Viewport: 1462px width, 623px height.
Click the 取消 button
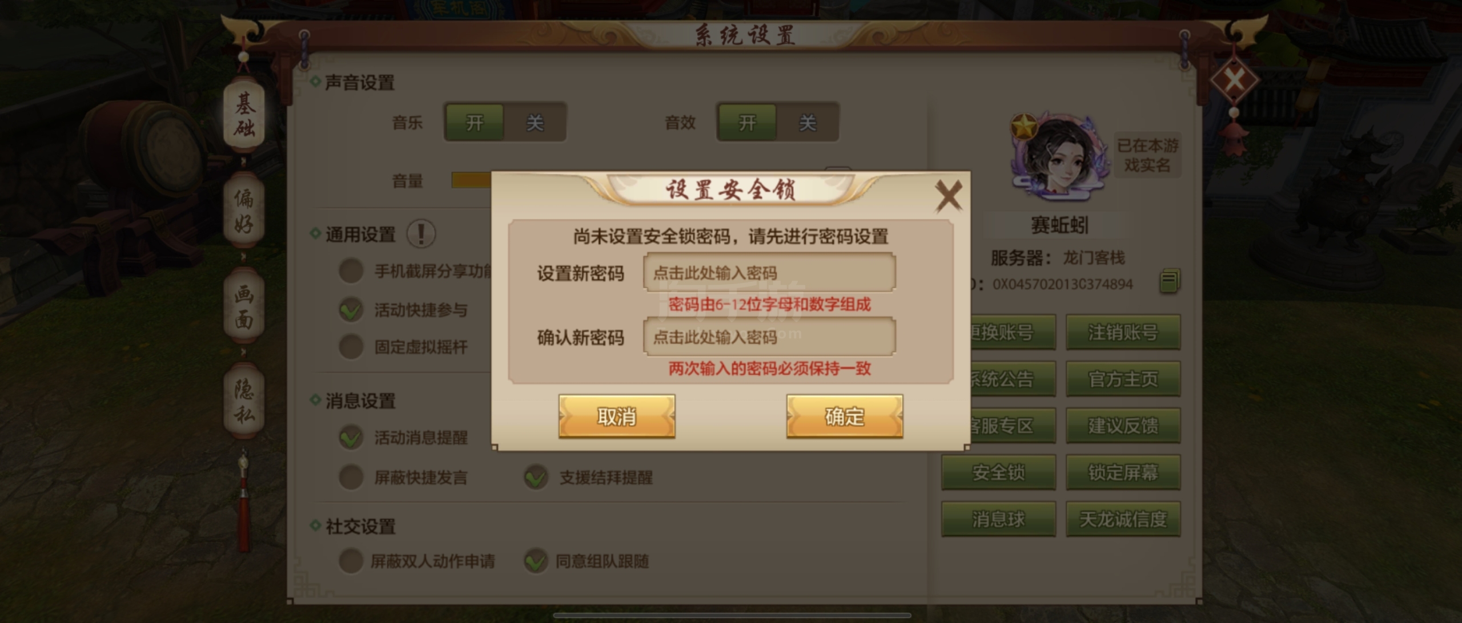pos(617,416)
